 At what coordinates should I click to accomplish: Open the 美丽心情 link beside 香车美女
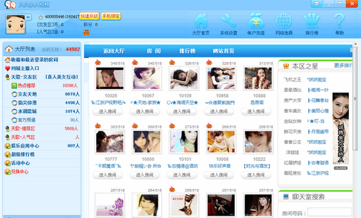click(x=318, y=111)
